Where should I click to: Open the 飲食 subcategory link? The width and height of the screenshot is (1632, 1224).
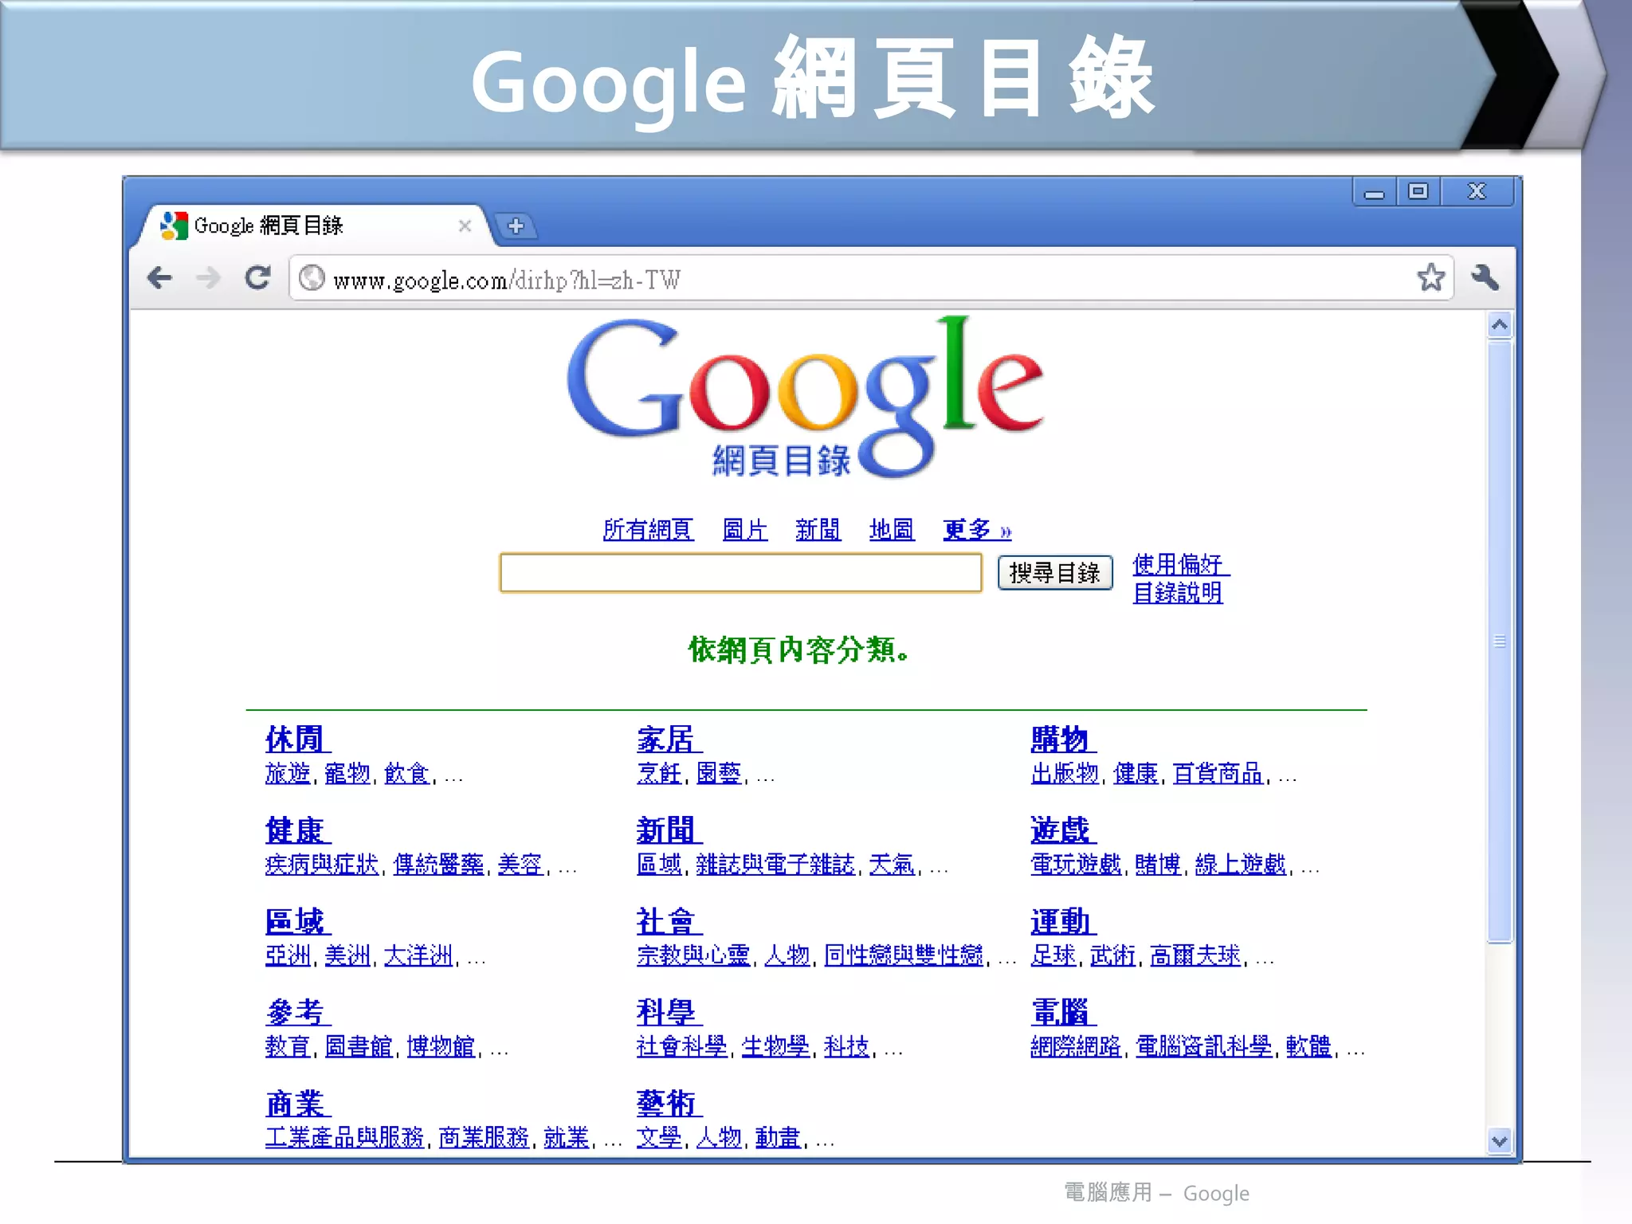[407, 773]
